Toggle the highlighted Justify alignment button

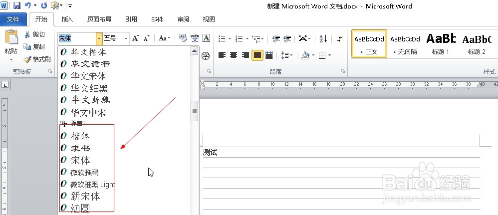(257, 55)
